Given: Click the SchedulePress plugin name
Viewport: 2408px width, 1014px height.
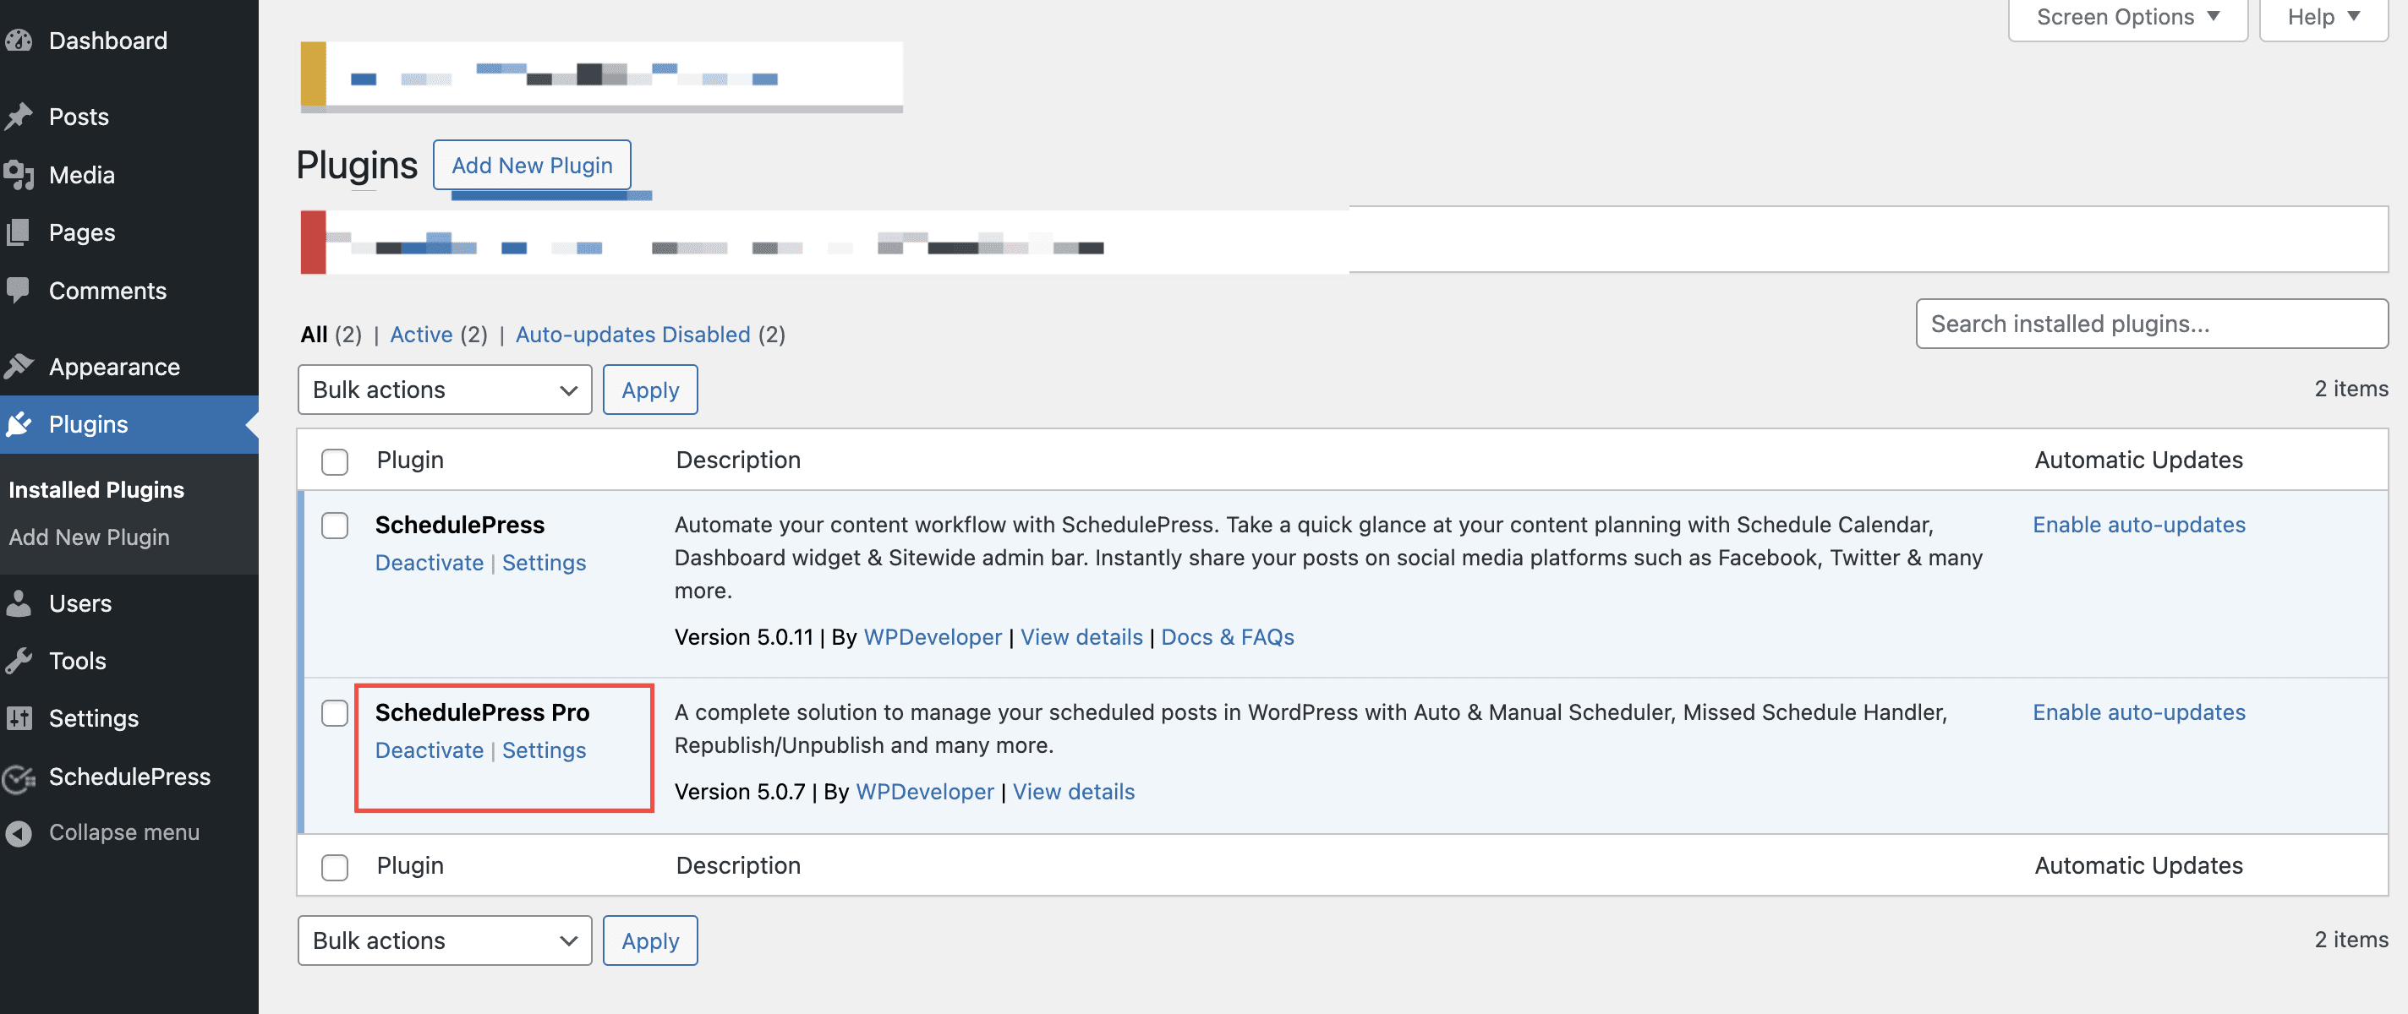Looking at the screenshot, I should [x=460, y=526].
